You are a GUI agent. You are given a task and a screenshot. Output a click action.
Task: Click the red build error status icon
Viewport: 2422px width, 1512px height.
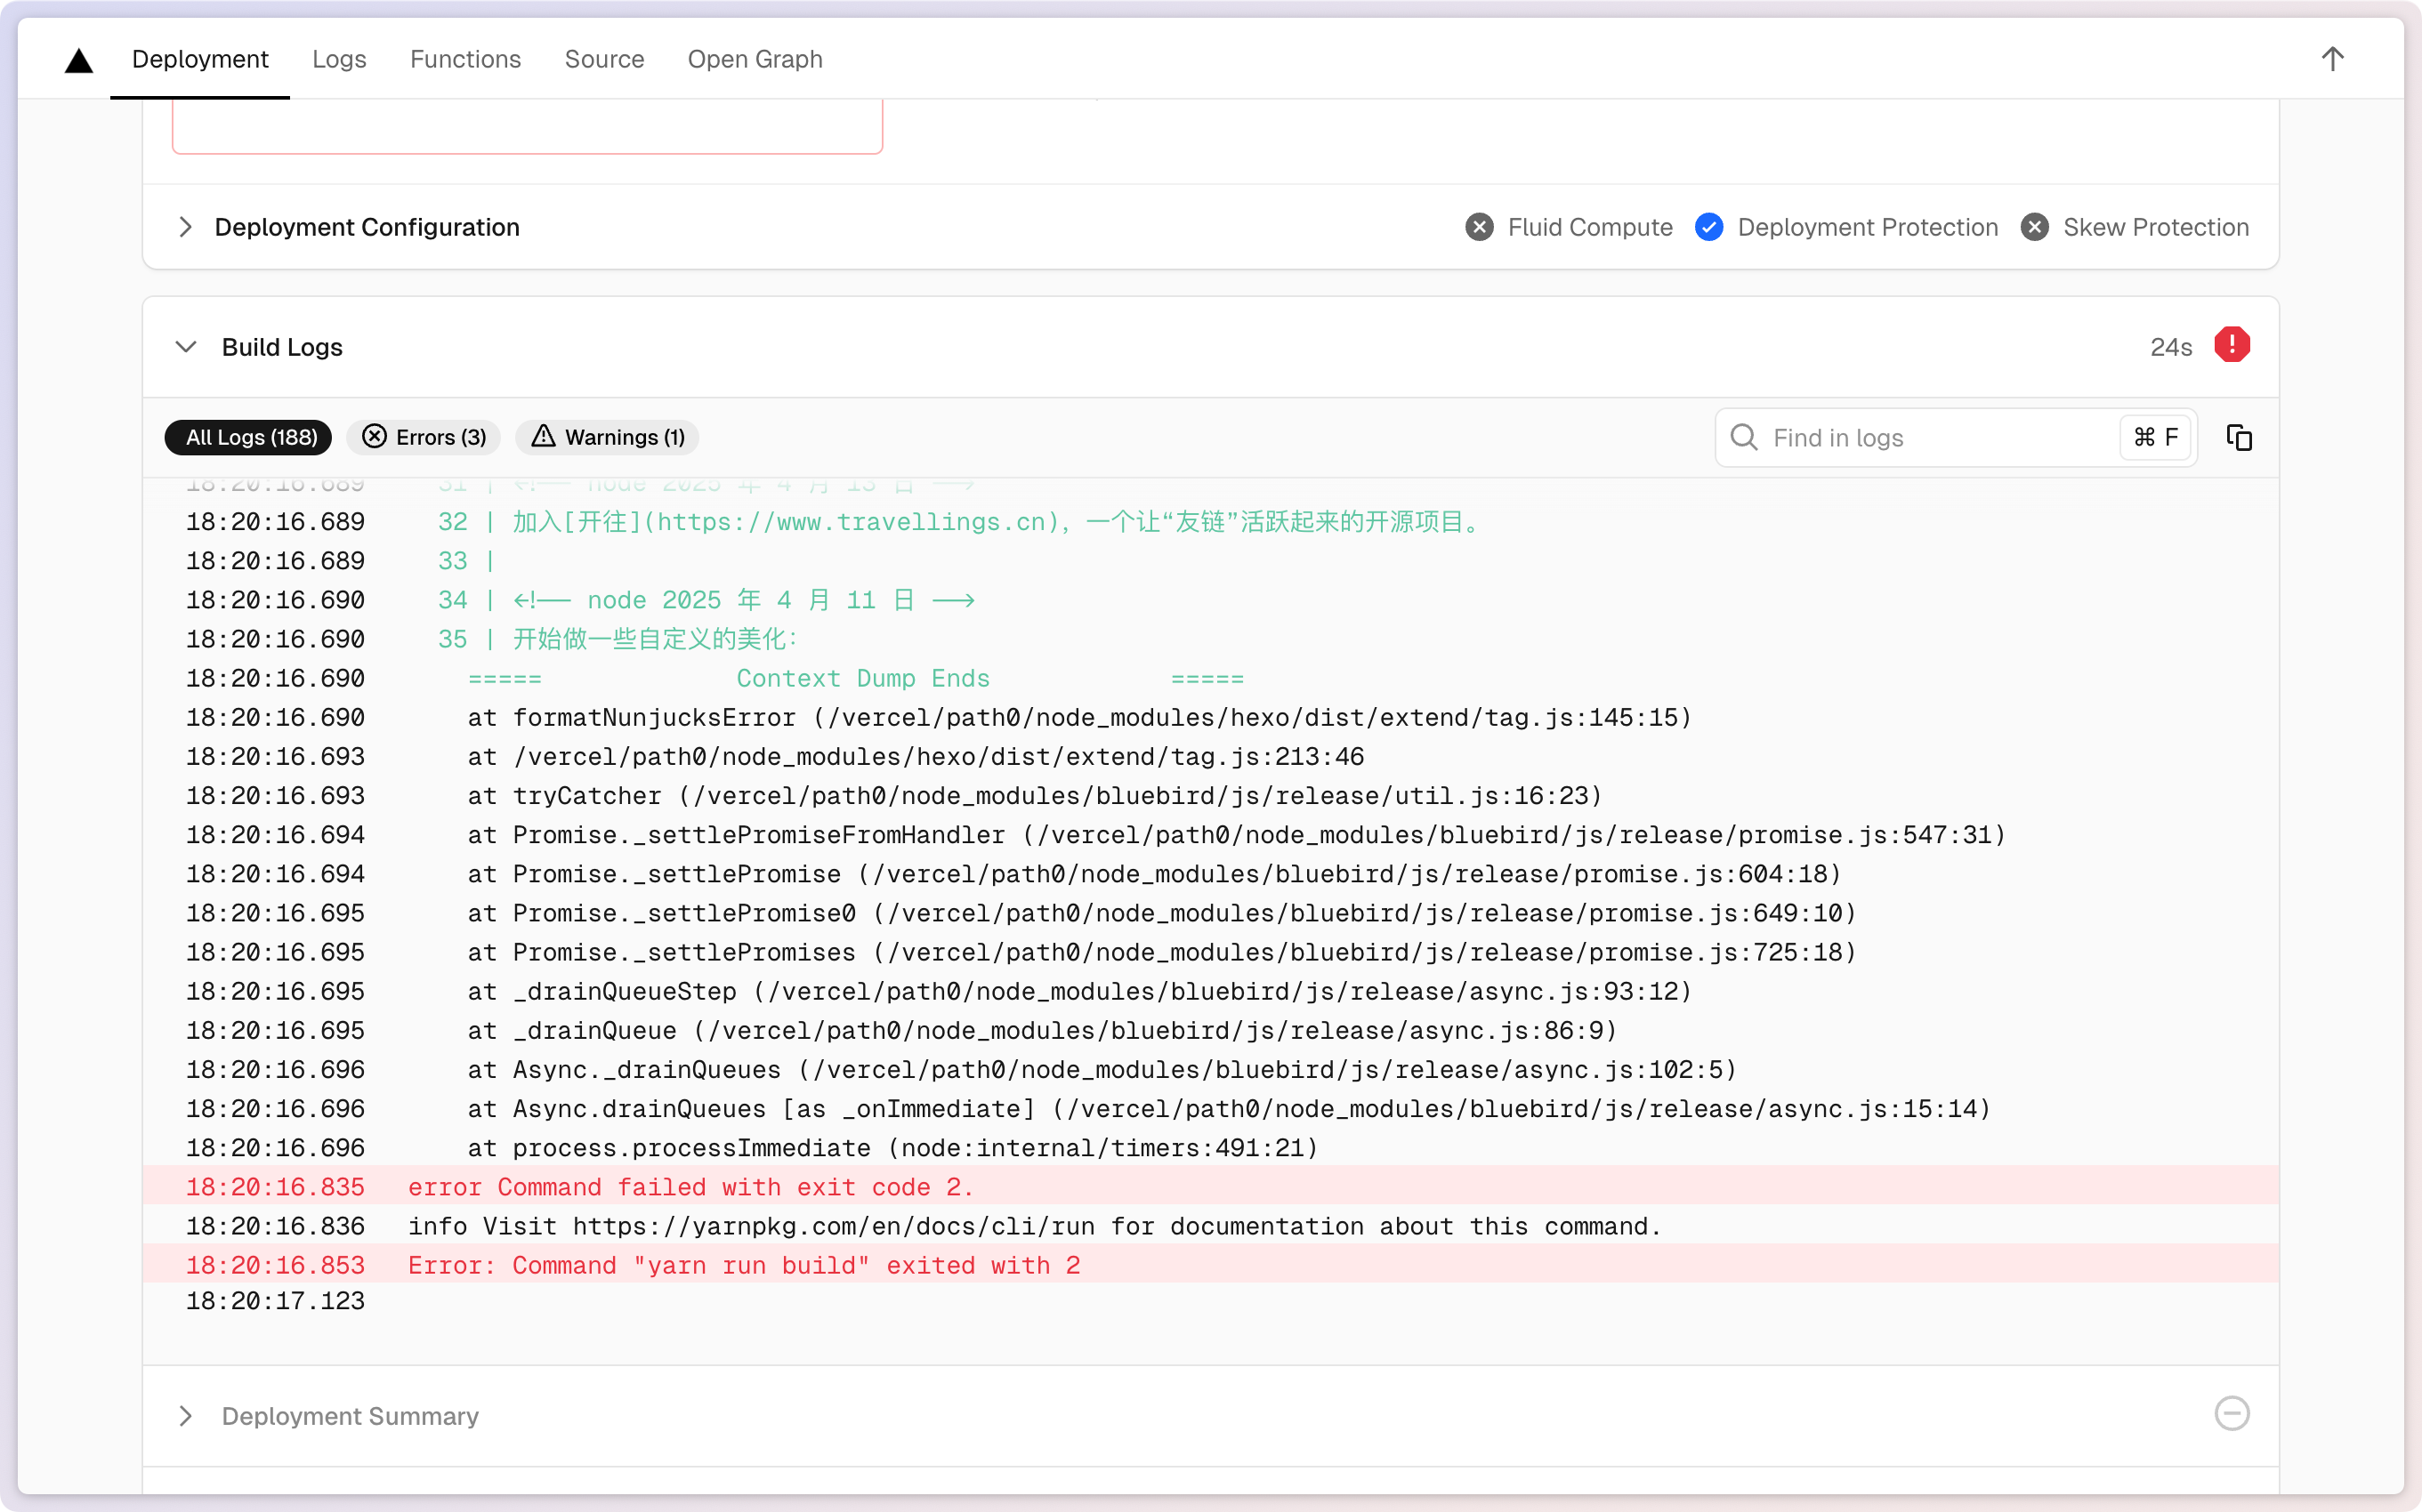pyautogui.click(x=2232, y=345)
